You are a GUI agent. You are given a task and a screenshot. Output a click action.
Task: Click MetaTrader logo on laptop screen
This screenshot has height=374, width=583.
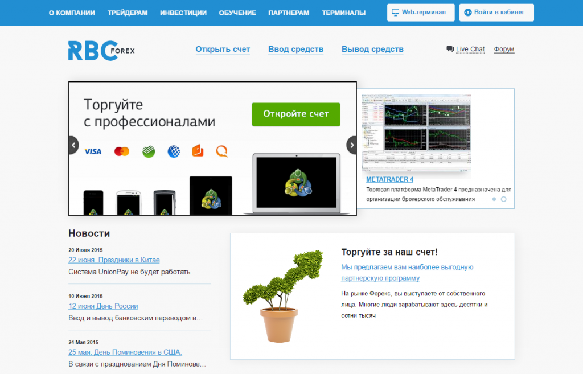(x=298, y=183)
